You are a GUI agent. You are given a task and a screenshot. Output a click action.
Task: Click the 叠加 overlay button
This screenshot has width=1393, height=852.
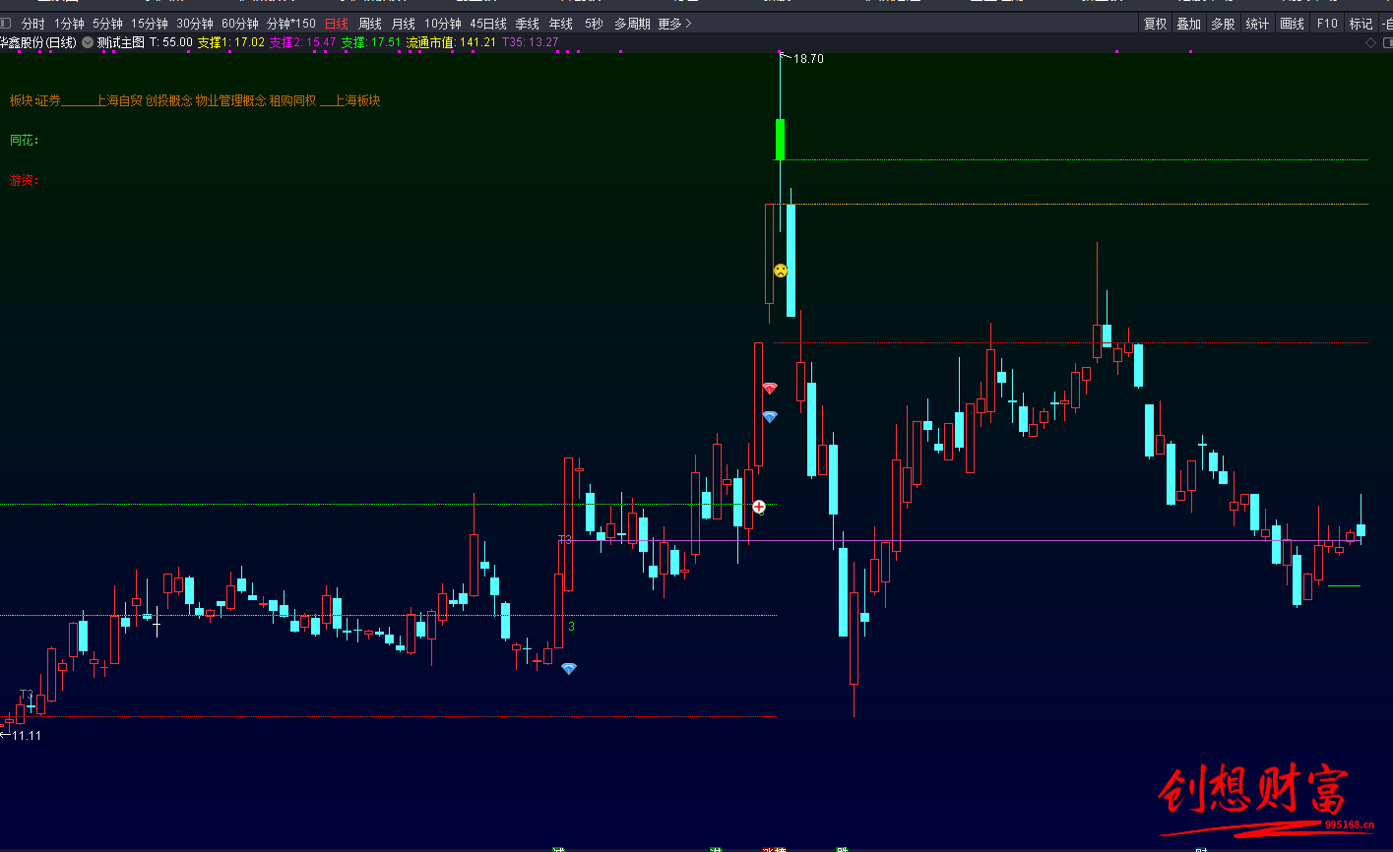pyautogui.click(x=1189, y=24)
